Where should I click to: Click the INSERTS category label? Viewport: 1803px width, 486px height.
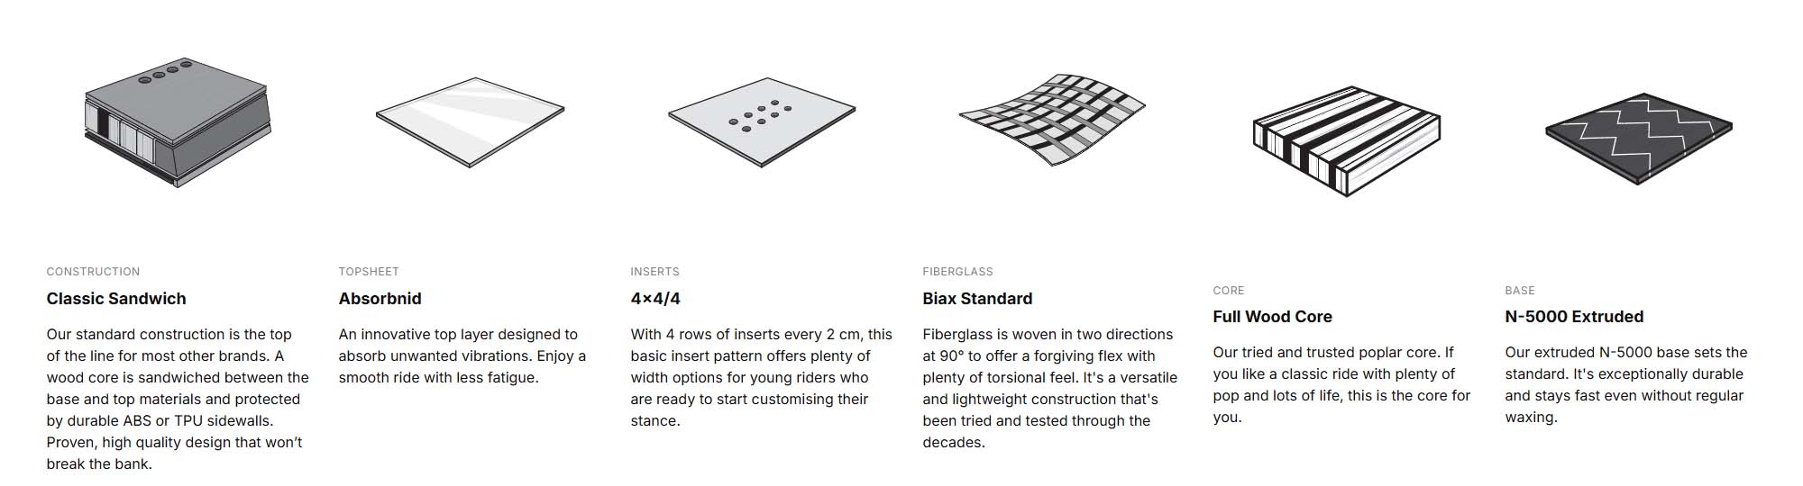click(654, 272)
